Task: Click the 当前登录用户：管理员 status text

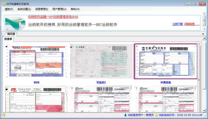Action: pos(141,115)
